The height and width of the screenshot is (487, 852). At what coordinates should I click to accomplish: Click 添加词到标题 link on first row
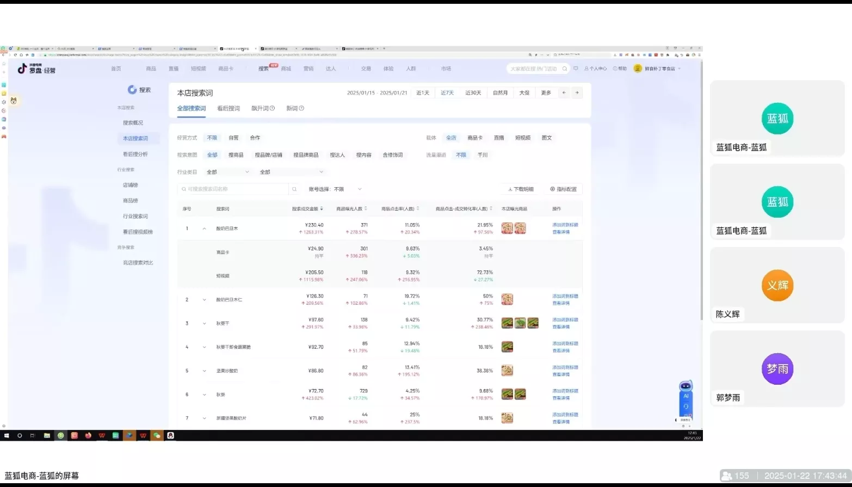tap(564, 225)
